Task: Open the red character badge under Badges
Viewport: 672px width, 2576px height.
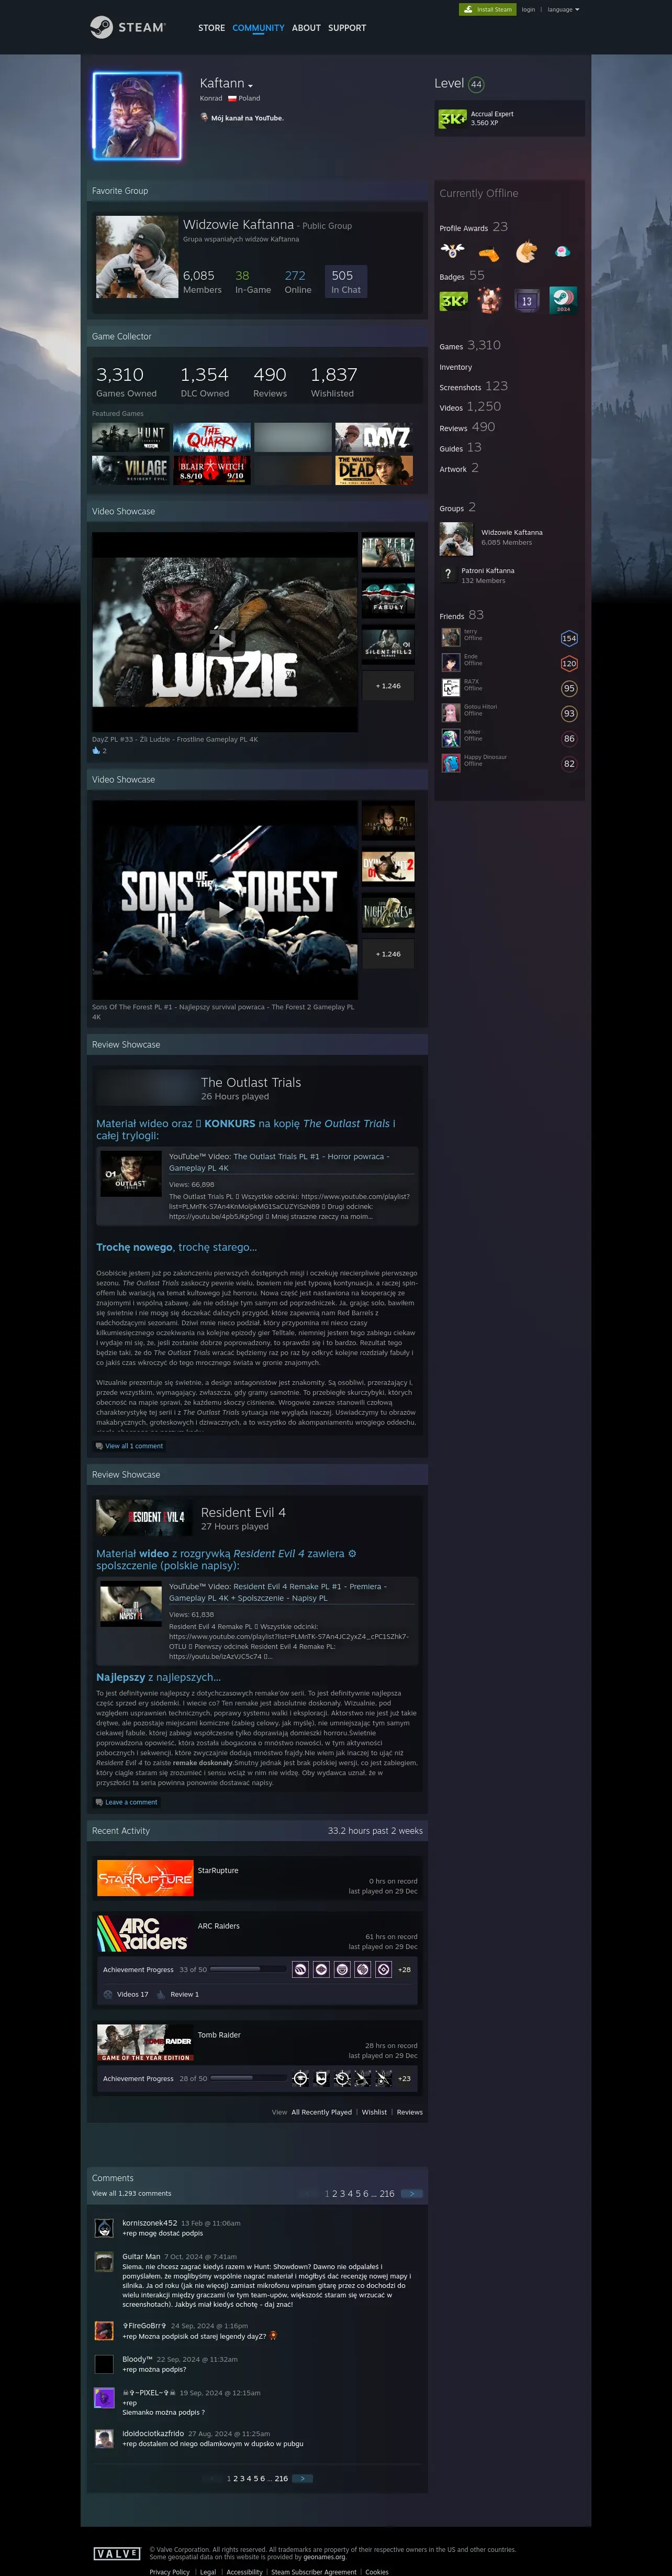Action: click(489, 300)
